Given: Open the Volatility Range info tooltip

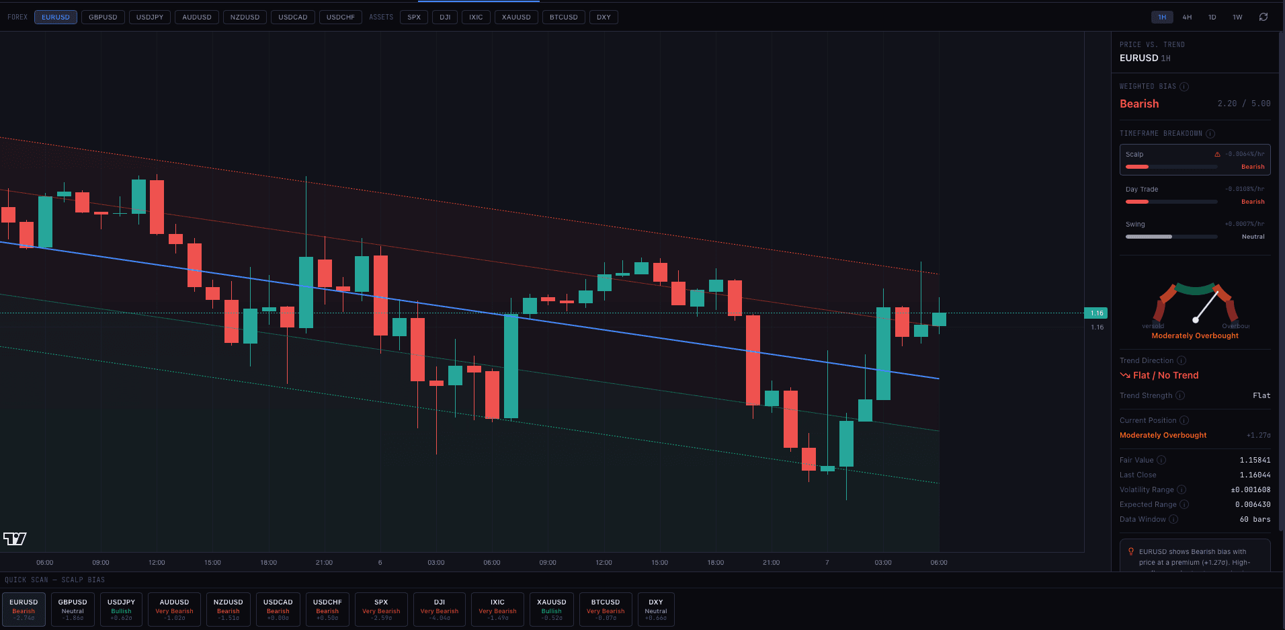Looking at the screenshot, I should (1182, 489).
